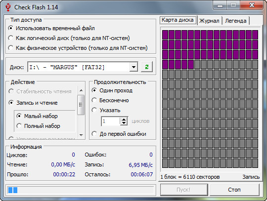Click scroll-up arrow in Действие panel

click(x=81, y=90)
